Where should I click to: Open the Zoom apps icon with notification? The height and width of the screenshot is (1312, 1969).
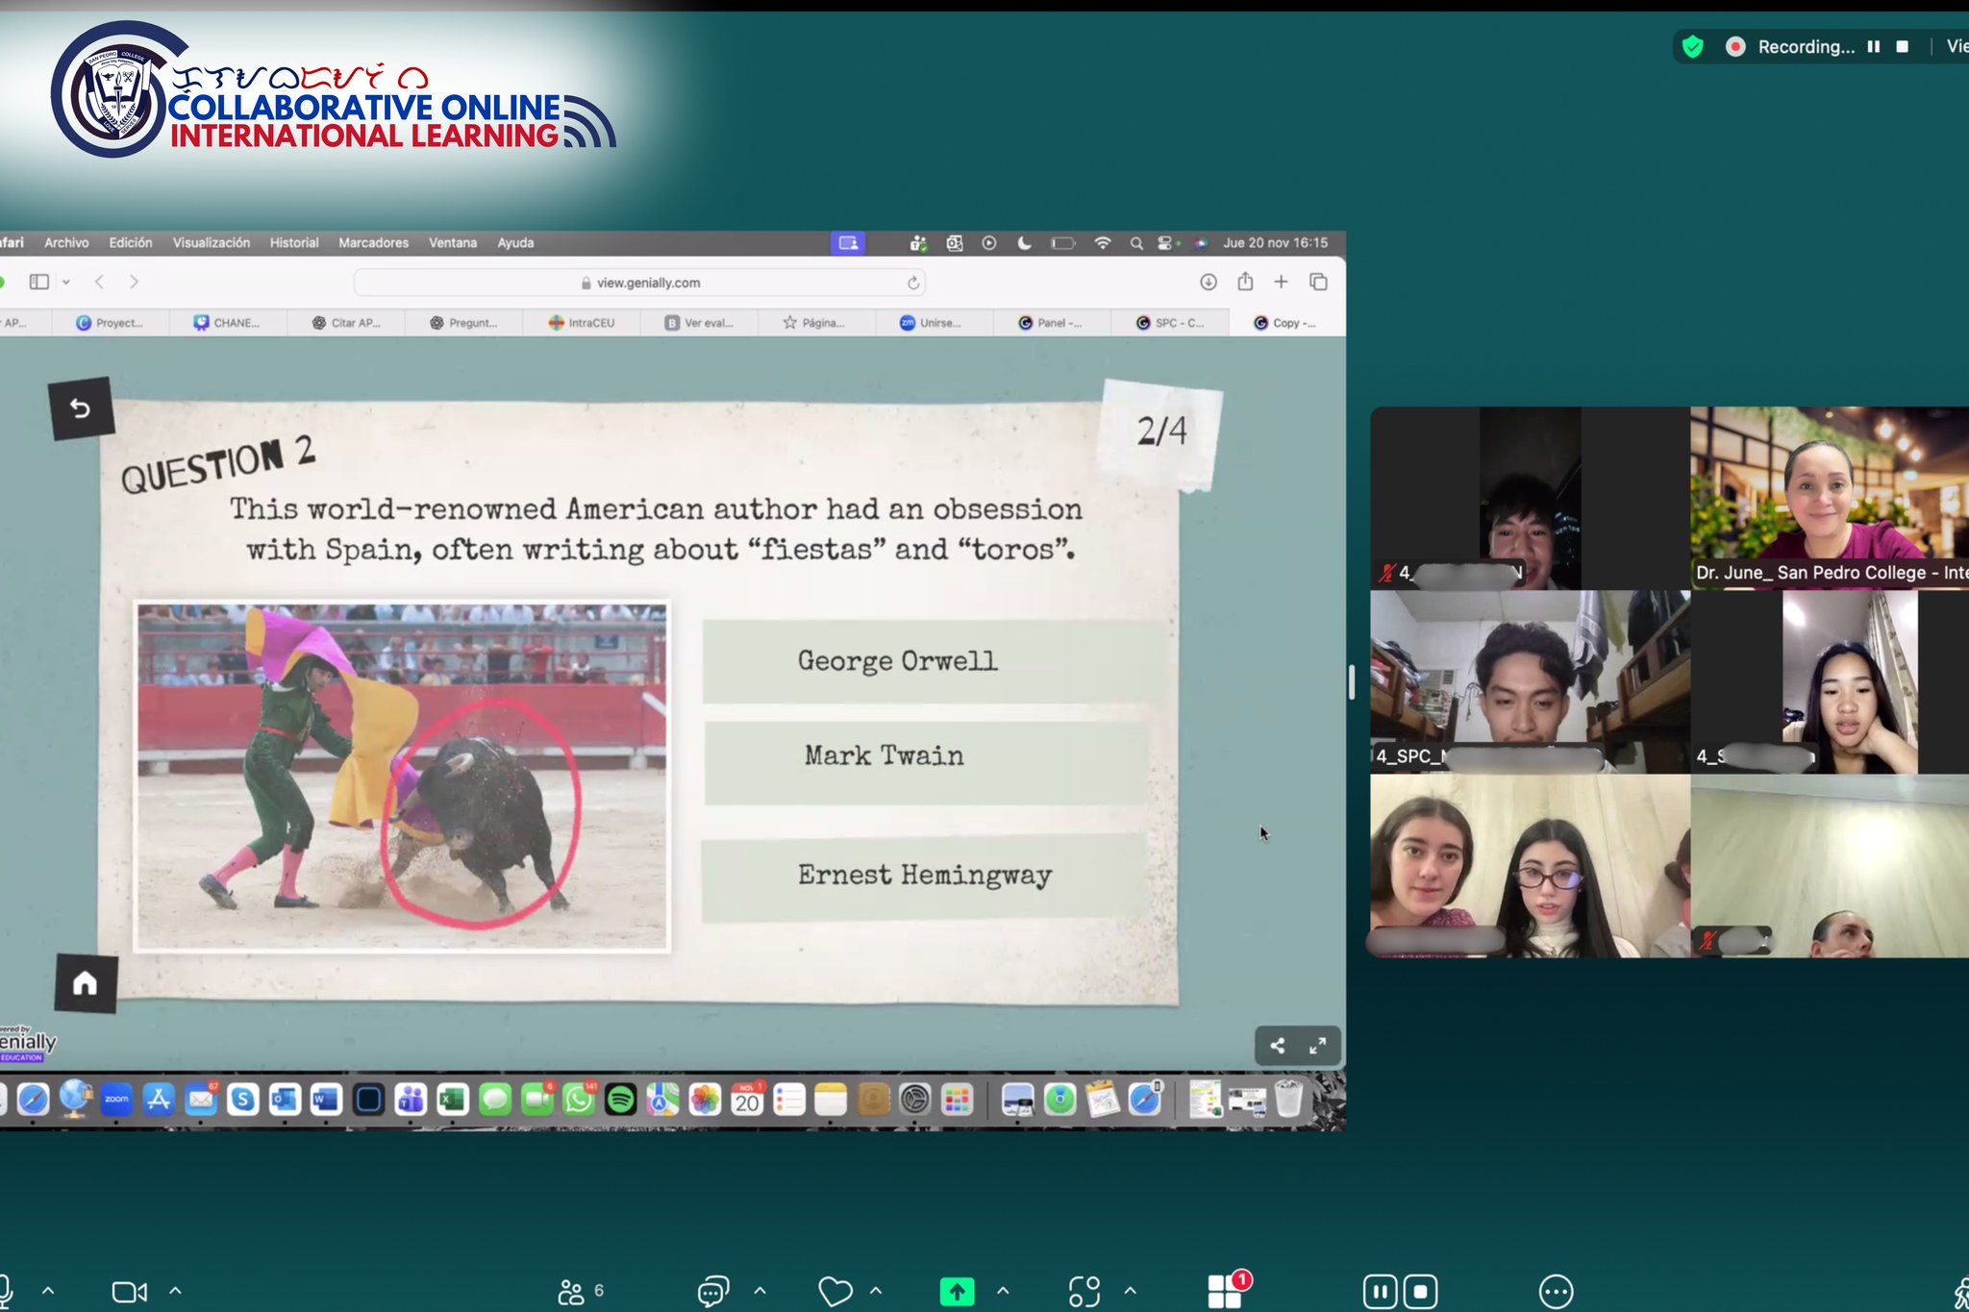[1227, 1290]
